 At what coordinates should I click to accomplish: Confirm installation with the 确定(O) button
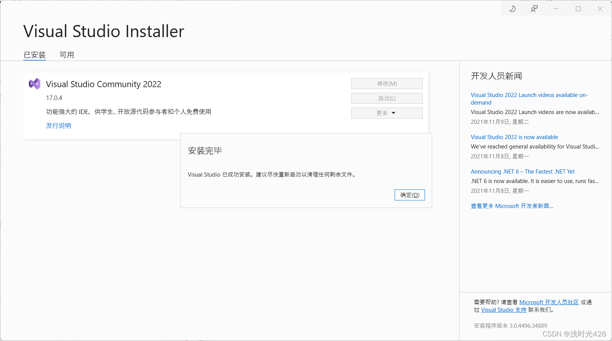(x=409, y=195)
